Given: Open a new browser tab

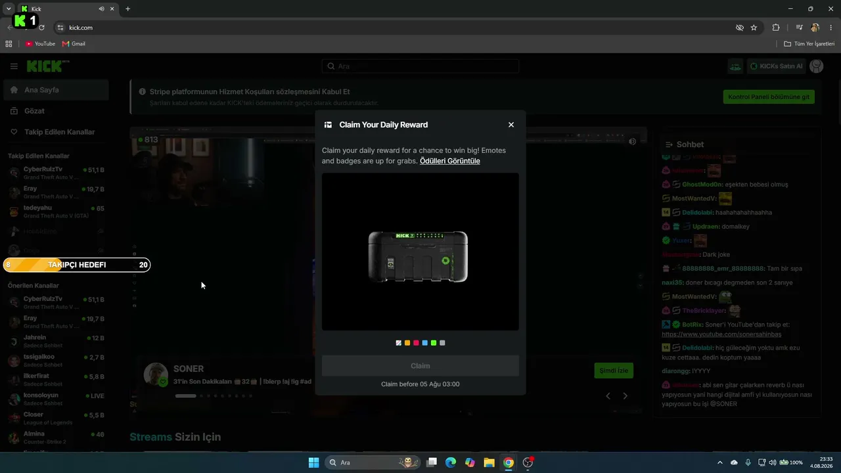Looking at the screenshot, I should coord(127,9).
